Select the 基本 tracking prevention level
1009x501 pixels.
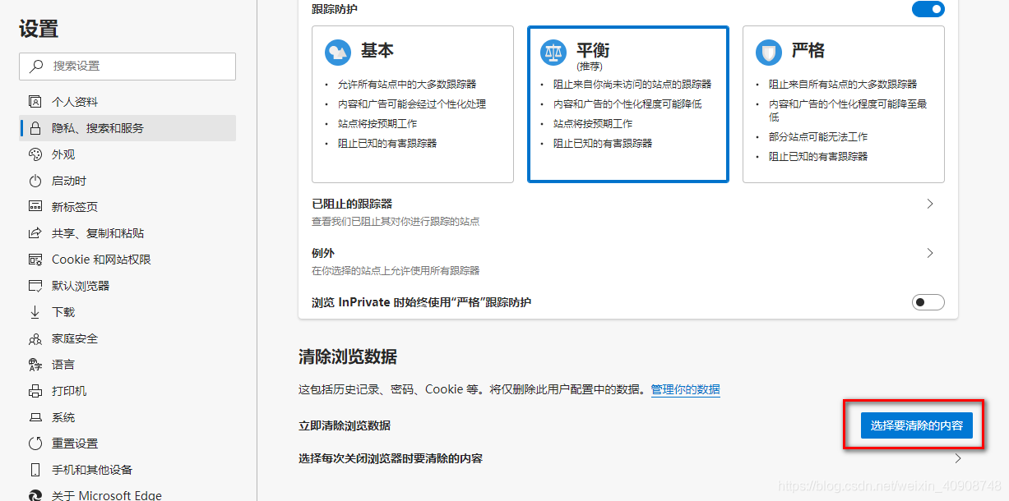(413, 103)
